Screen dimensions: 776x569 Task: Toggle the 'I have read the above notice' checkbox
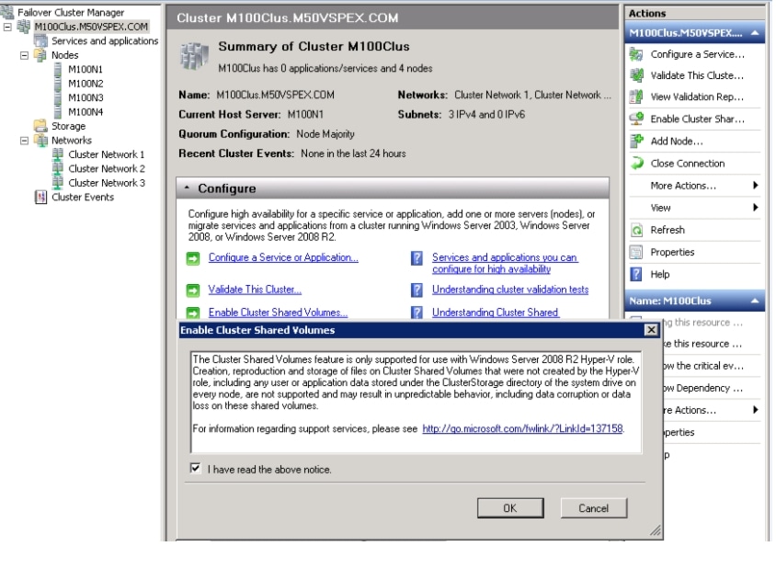tap(196, 468)
